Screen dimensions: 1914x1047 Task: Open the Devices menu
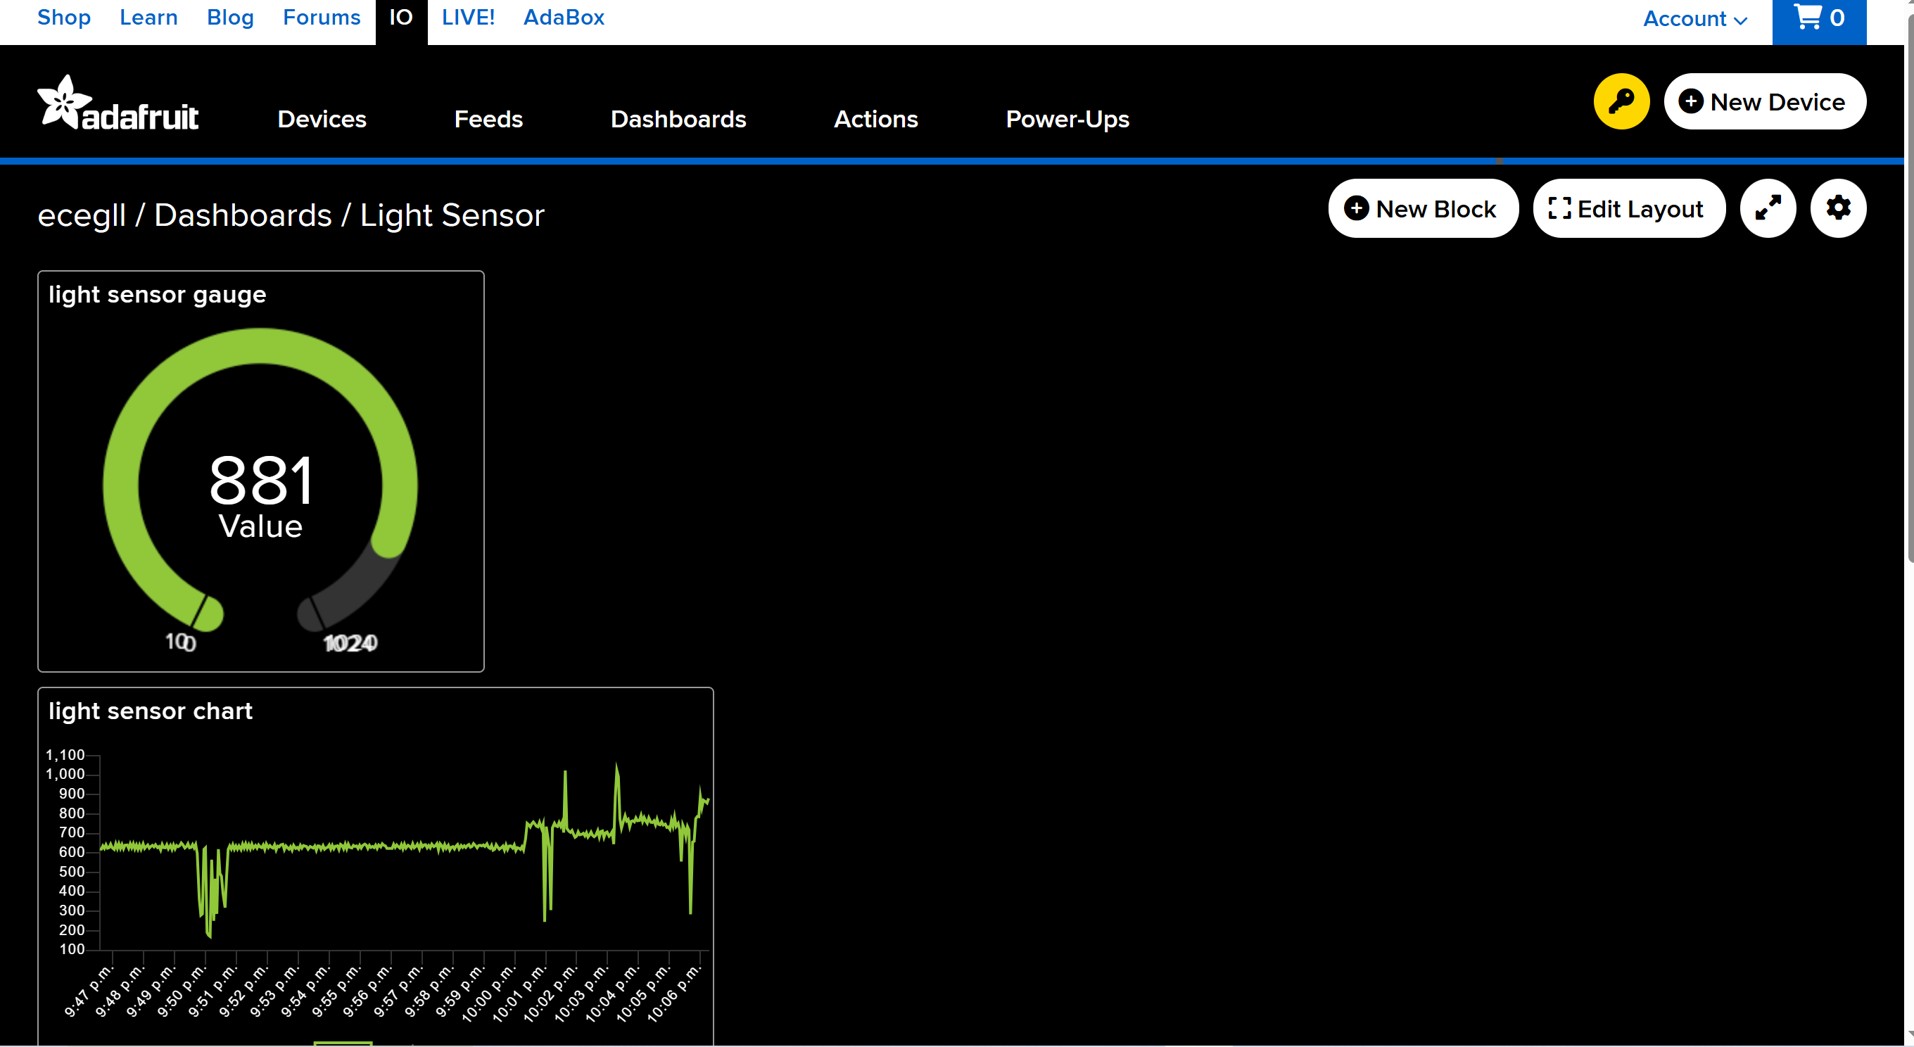(322, 119)
